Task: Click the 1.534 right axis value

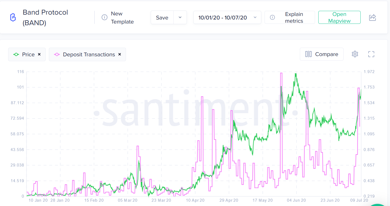Action: coord(369,103)
